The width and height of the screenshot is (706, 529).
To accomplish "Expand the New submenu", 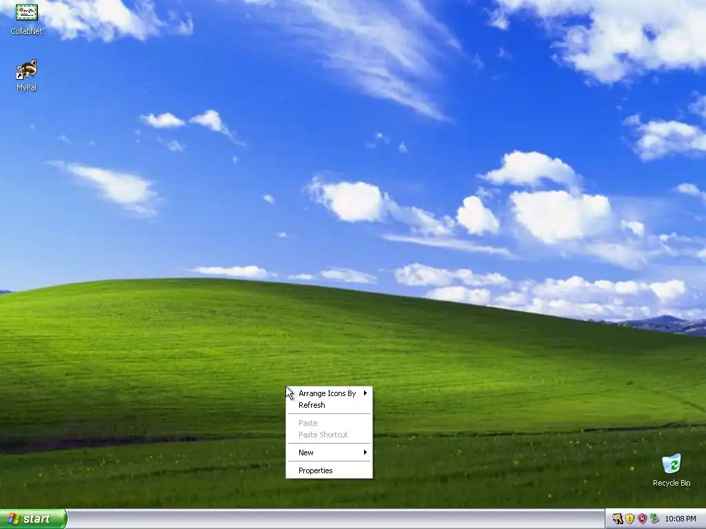I will click(x=329, y=453).
